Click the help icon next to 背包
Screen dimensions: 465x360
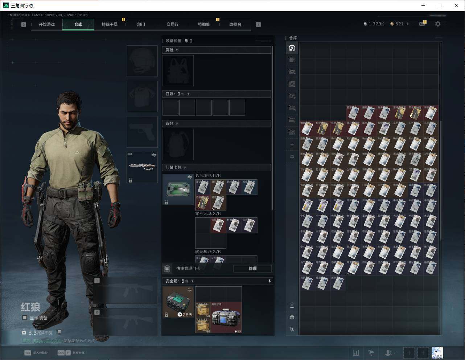177,124
